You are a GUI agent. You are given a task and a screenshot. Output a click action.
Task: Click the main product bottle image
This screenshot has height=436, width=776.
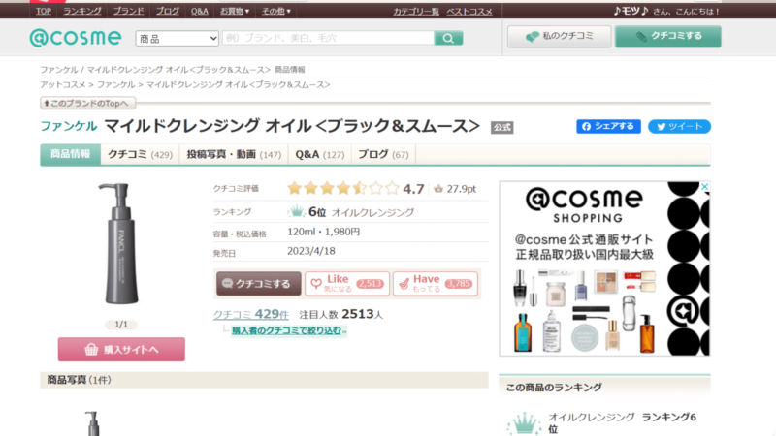(119, 244)
